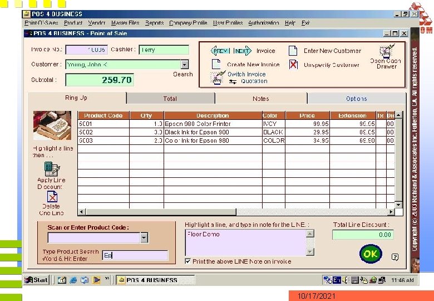Click grid vertical scrollbar down arrow
The height and width of the screenshot is (301, 434).
[398, 205]
